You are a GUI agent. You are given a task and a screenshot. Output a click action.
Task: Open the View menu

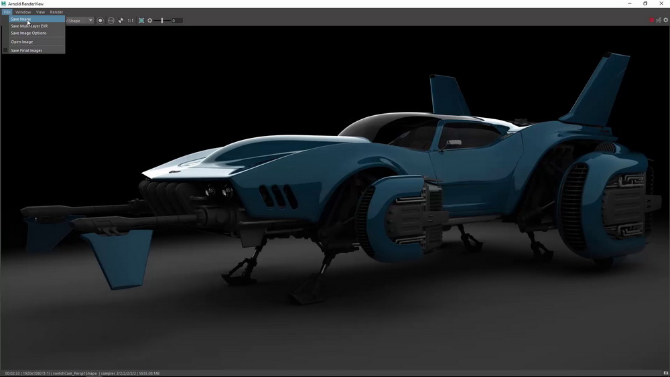(x=40, y=12)
